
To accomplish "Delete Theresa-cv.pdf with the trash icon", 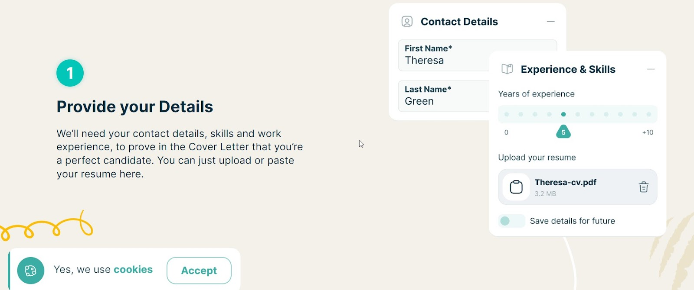I will (x=644, y=187).
